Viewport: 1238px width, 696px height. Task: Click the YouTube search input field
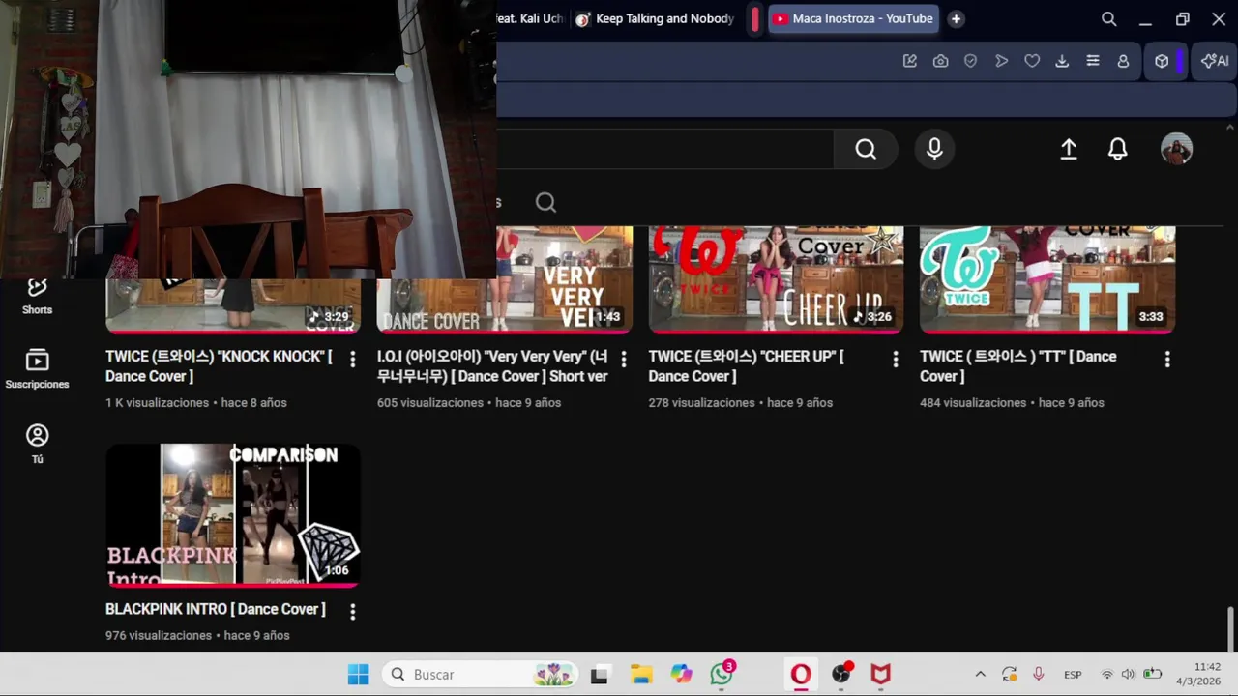[665, 149]
